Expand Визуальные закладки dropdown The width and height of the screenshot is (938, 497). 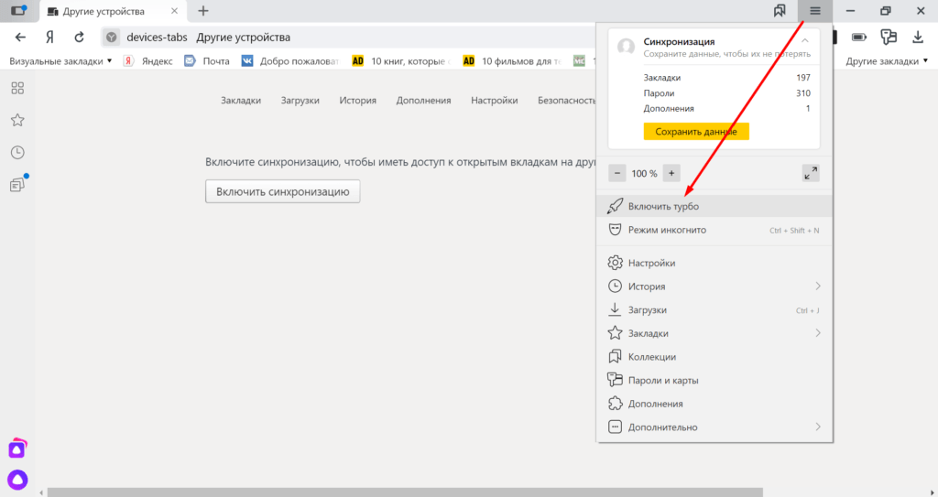(60, 61)
